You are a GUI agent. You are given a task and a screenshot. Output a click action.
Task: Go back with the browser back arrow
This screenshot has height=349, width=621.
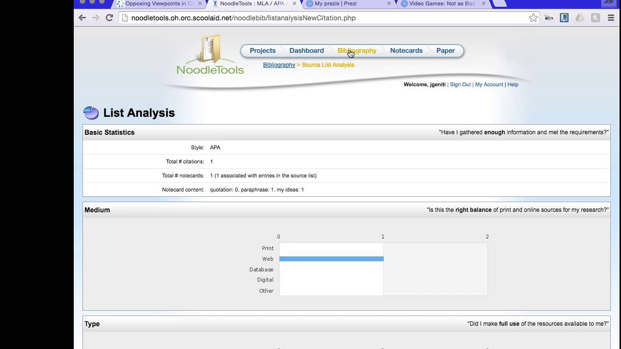tap(82, 18)
